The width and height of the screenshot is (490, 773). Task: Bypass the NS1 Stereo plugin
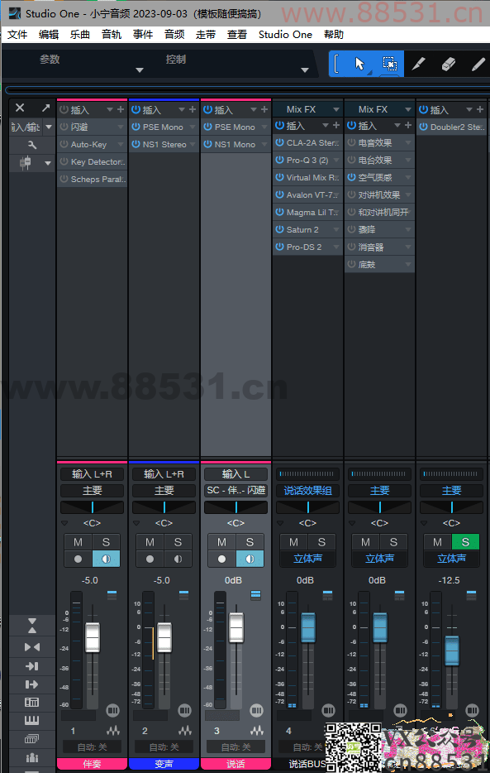pos(136,145)
